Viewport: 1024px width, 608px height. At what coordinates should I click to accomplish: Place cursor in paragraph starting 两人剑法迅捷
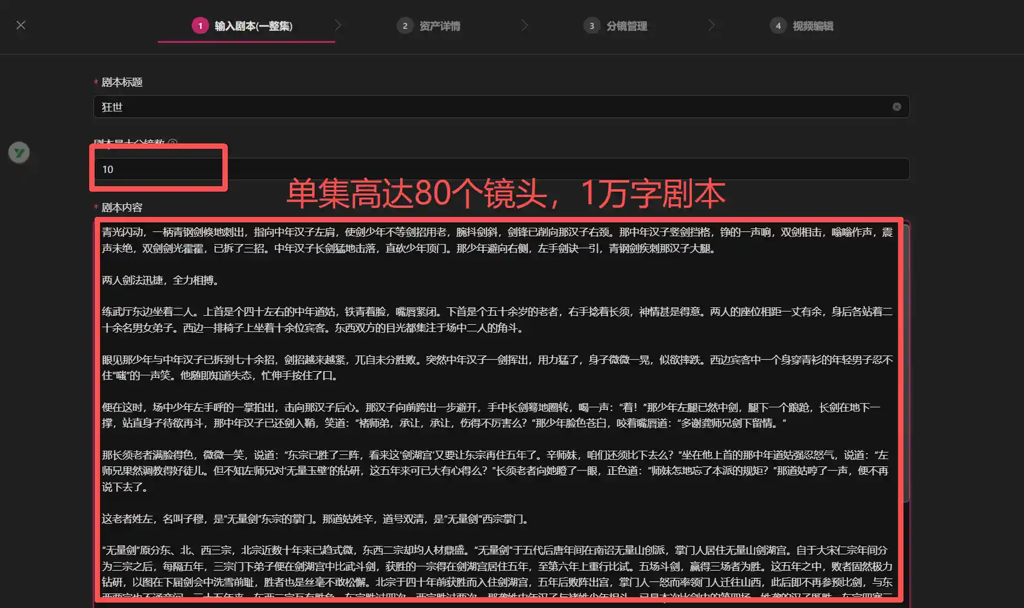click(x=160, y=280)
